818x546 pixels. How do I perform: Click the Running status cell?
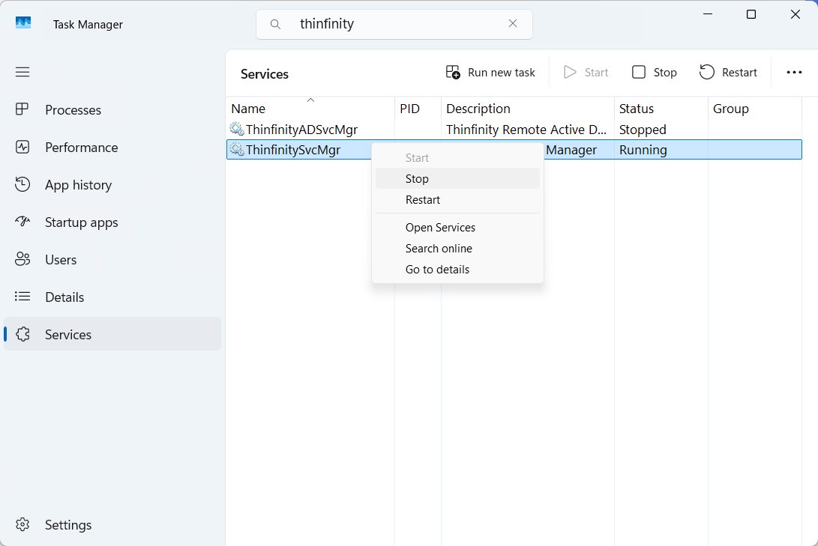point(643,150)
